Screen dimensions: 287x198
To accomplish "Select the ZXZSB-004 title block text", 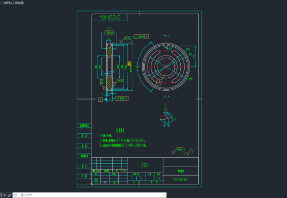I will point(181,180).
